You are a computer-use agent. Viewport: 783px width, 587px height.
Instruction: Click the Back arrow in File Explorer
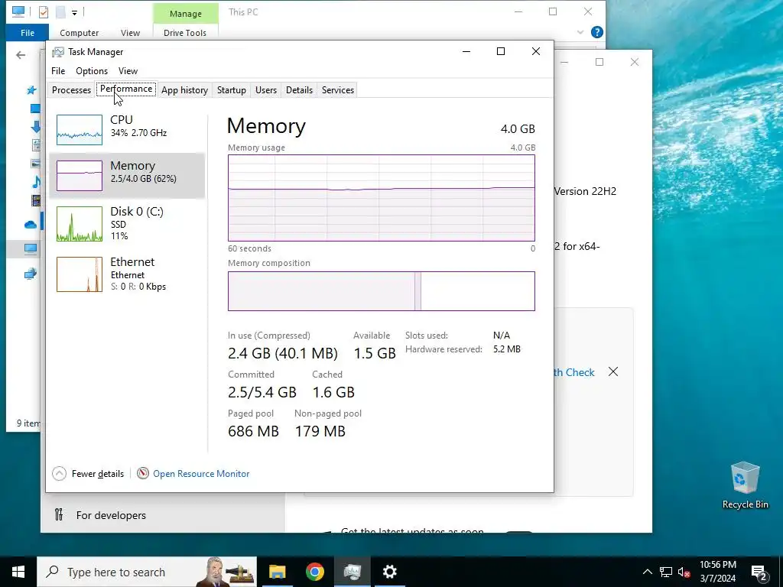pos(21,55)
